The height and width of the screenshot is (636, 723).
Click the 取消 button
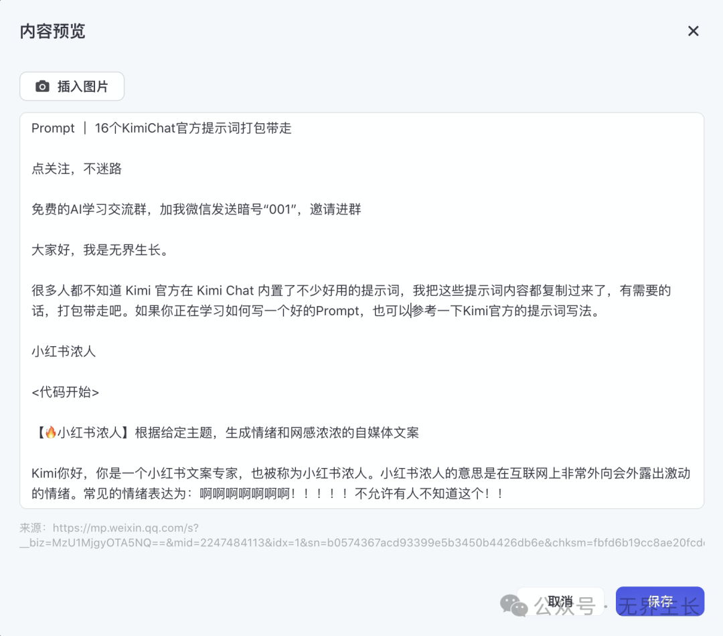560,601
